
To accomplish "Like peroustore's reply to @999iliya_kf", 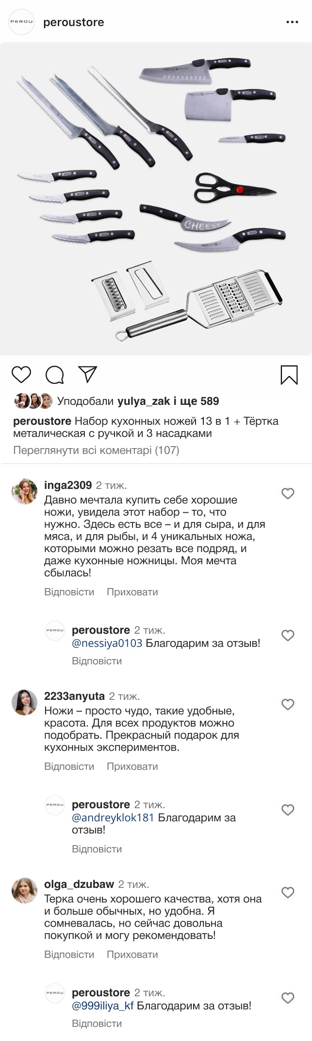I will (288, 998).
